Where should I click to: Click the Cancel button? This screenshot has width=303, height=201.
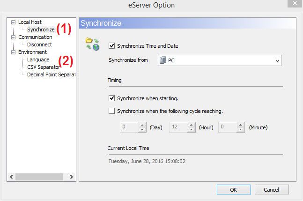[x=272, y=190]
